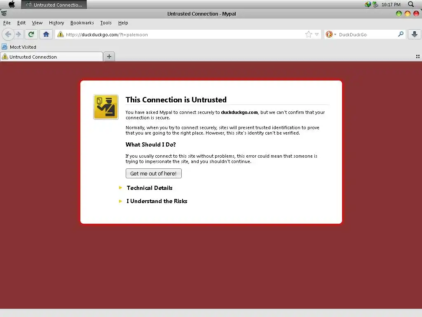
Task: Open a new tab with plus
Action: pos(109,57)
